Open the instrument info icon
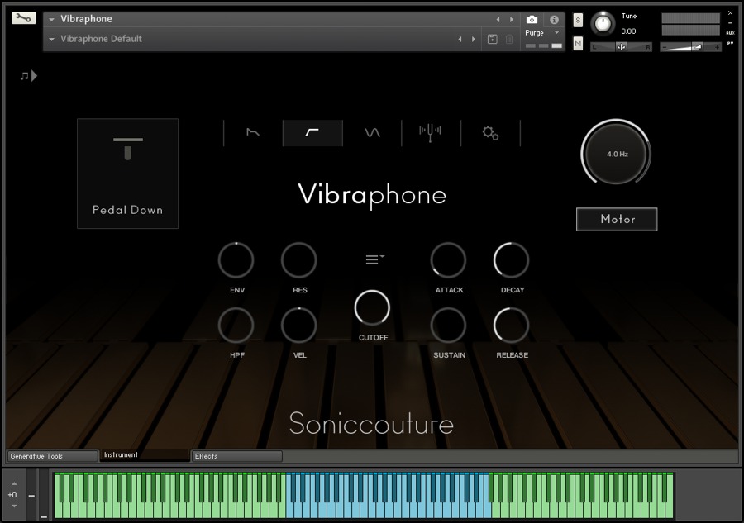Viewport: 744px width, 523px height. point(554,19)
